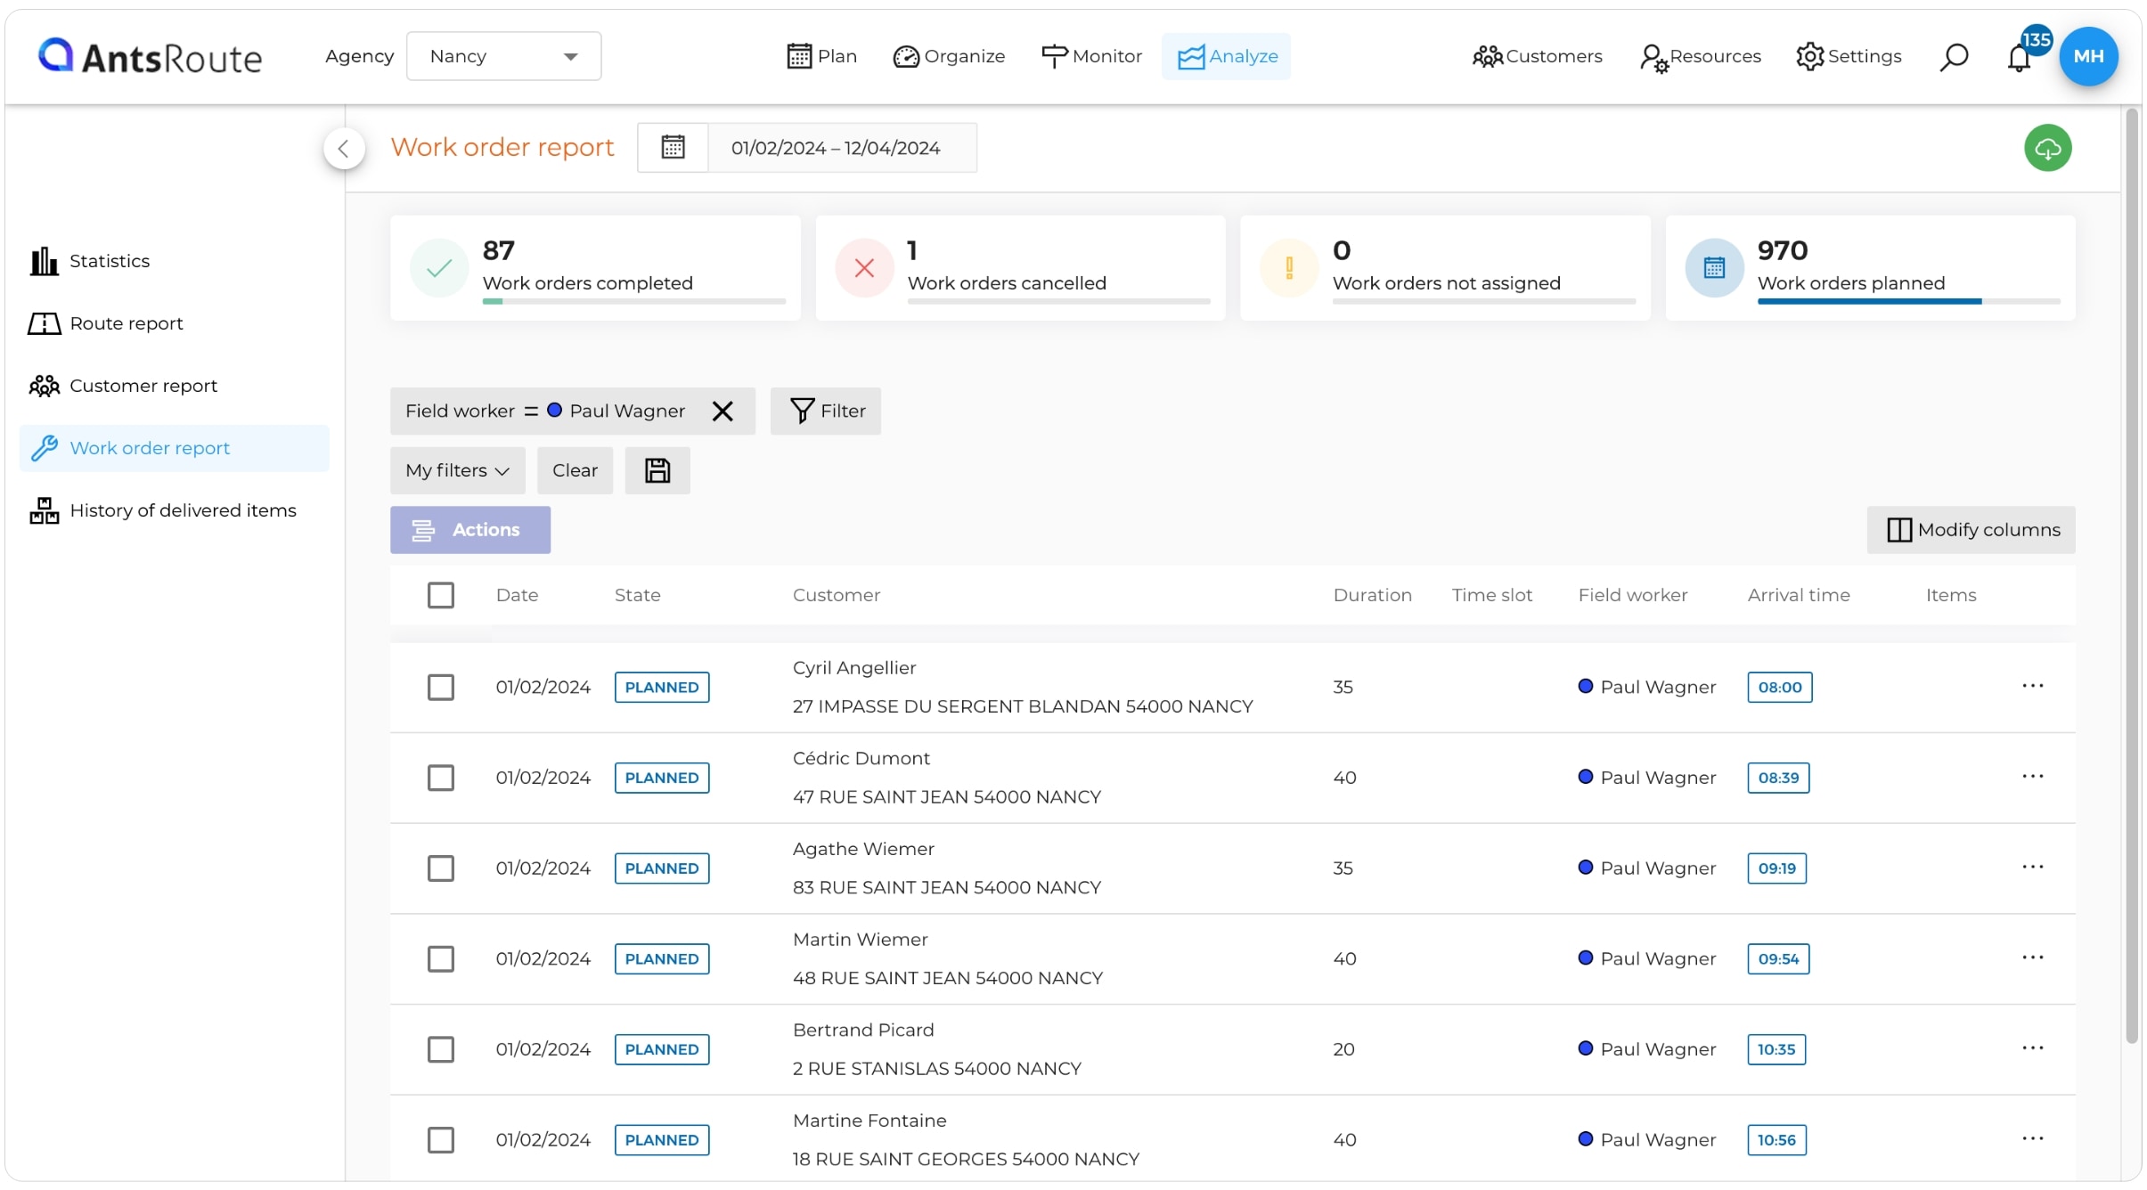
Task: Go to the Analyze section
Action: [1226, 56]
